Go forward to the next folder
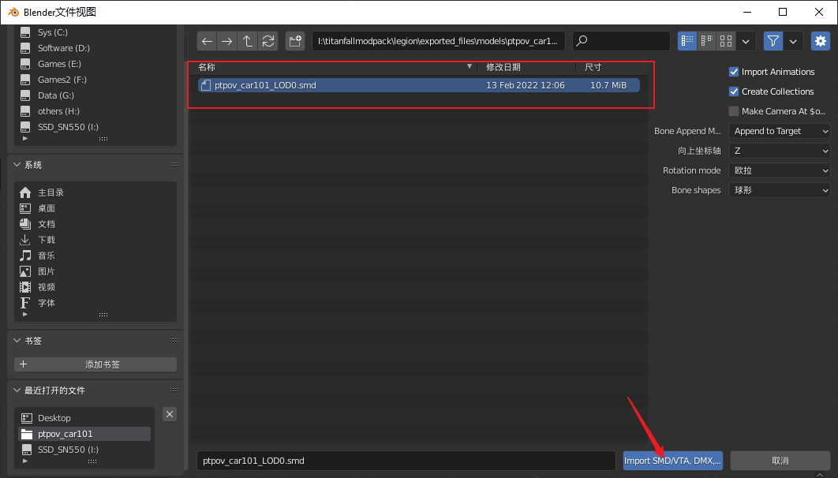Image resolution: width=838 pixels, height=478 pixels. [x=227, y=41]
